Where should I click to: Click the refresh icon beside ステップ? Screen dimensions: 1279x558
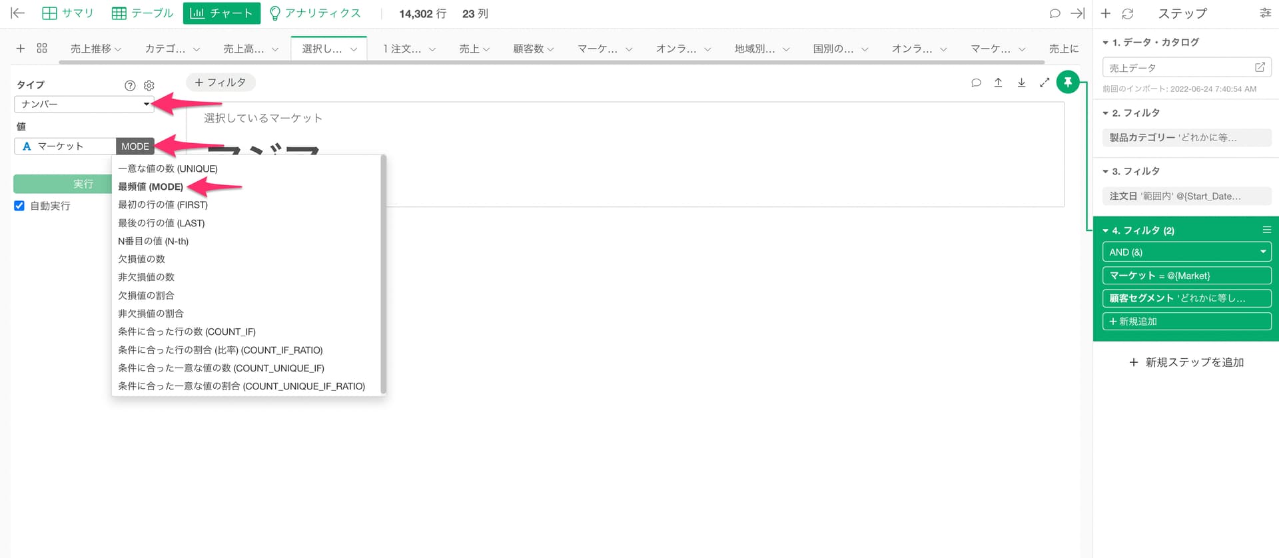(1127, 13)
